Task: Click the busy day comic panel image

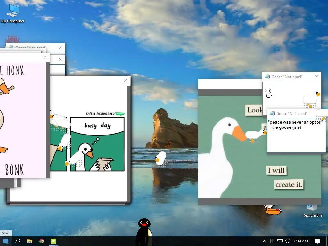Action: coord(97,144)
